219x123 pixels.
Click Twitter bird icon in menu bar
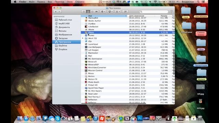click(x=129, y=2)
